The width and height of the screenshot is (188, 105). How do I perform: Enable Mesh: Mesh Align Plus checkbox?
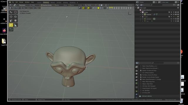point(141,82)
